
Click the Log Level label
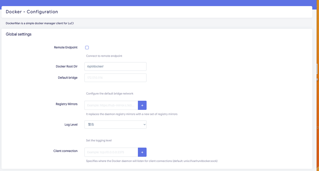pos(71,125)
